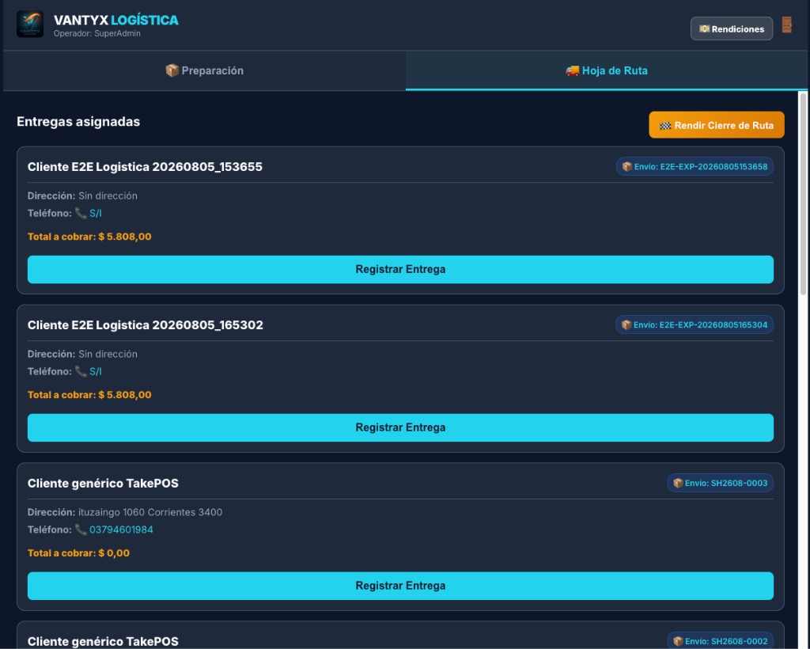Click the vertical scrollbar thumb
This screenshot has height=649, width=810.
point(803,194)
